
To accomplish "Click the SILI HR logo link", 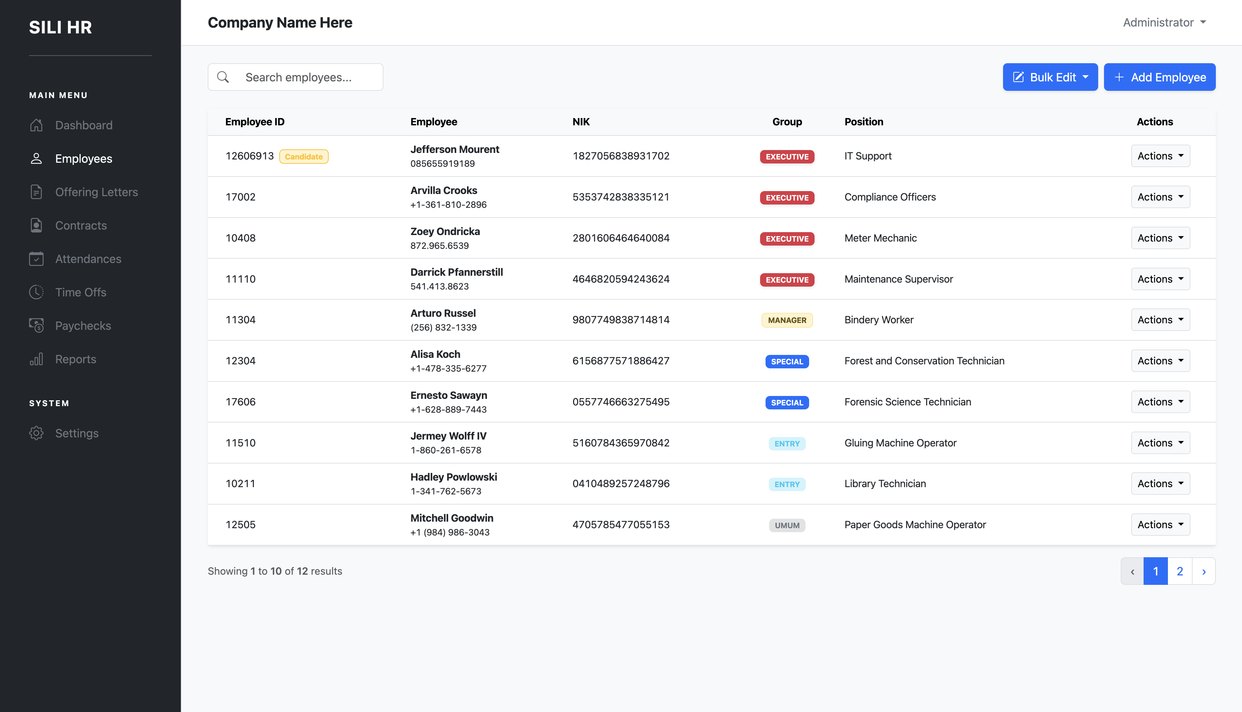I will tap(60, 27).
